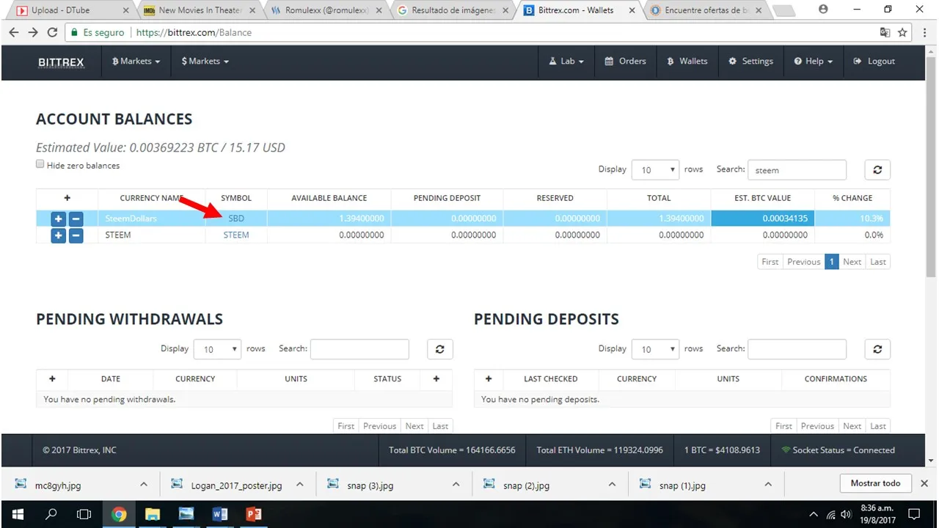Open the SBD symbol link
939x528 pixels.
click(236, 219)
